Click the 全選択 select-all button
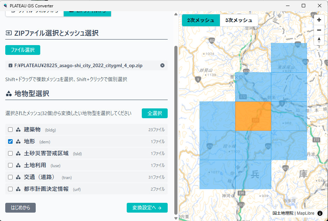This screenshot has height=221, width=328. pyautogui.click(x=154, y=113)
